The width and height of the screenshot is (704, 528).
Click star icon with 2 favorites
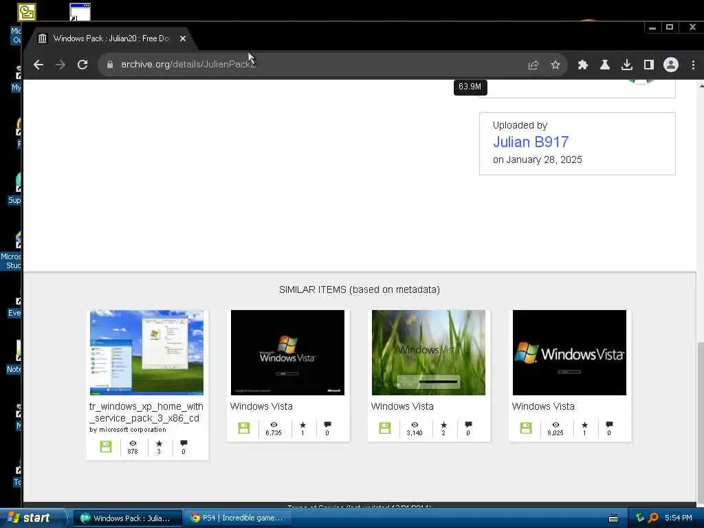[443, 425]
